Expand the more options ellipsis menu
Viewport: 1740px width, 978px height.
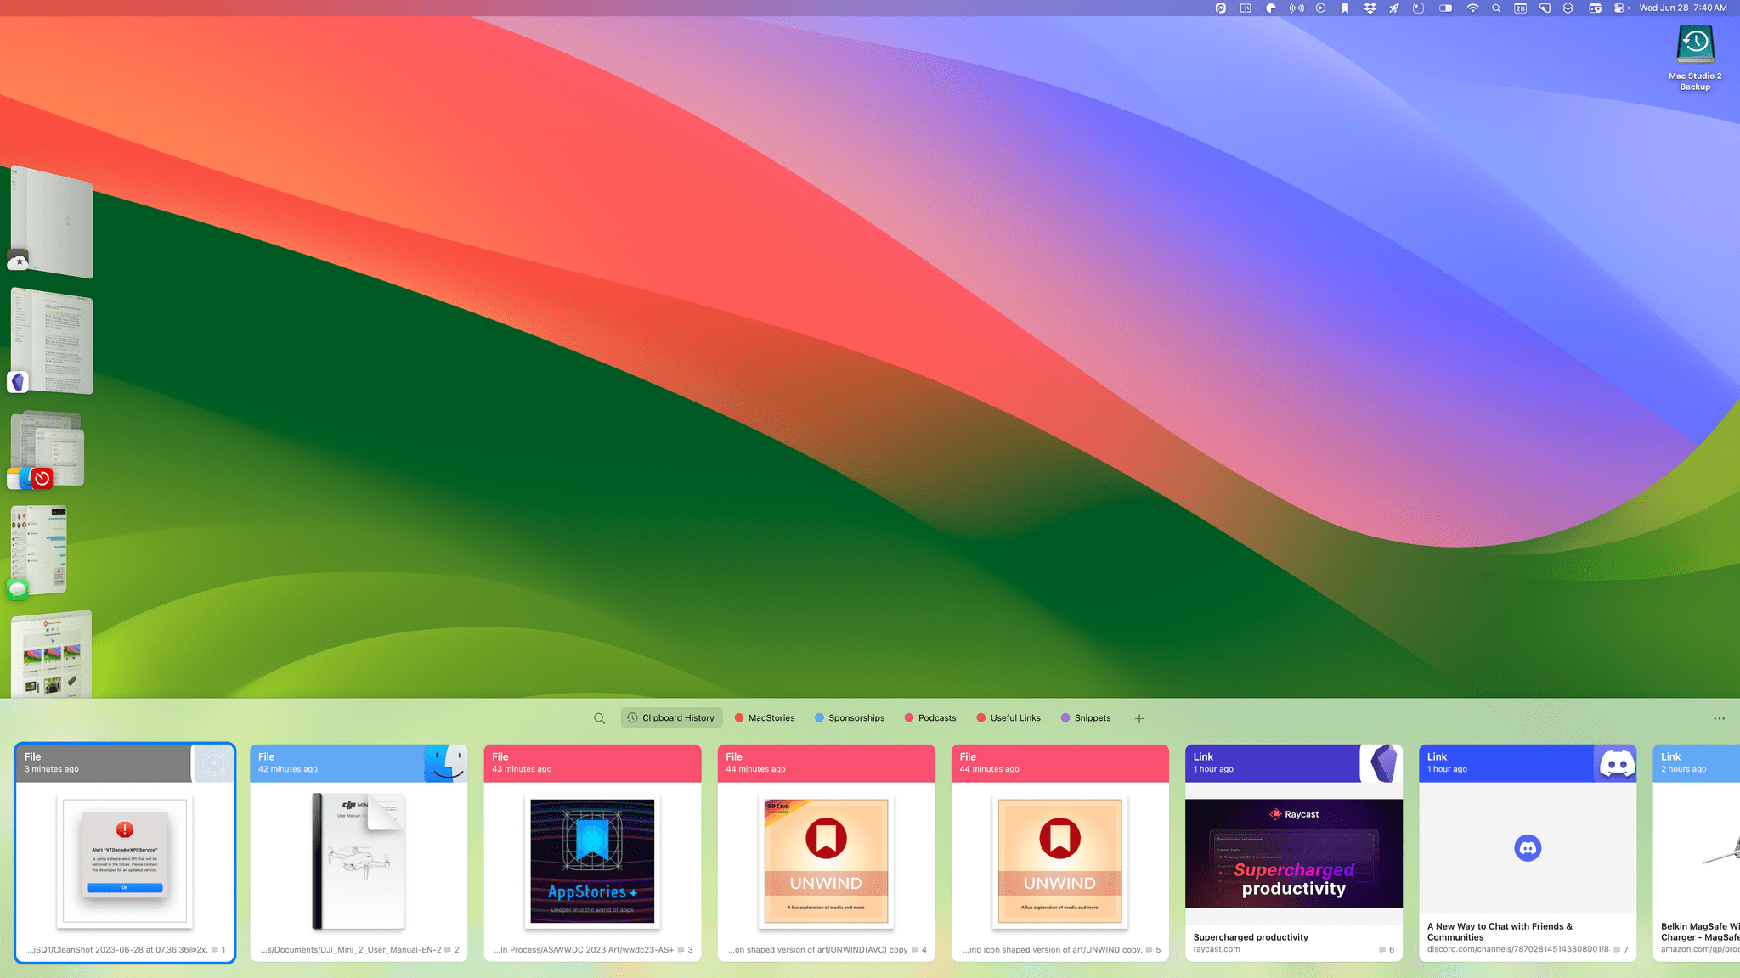[1719, 717]
